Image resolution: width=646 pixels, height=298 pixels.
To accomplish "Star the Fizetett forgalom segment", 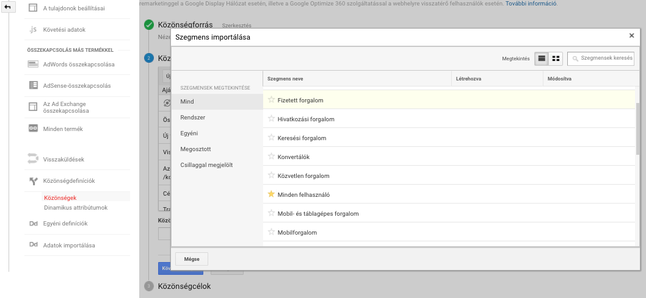I will [272, 100].
